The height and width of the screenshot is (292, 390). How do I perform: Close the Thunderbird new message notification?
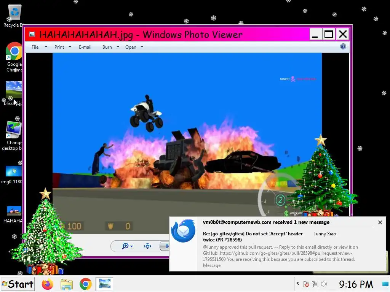[x=380, y=222]
